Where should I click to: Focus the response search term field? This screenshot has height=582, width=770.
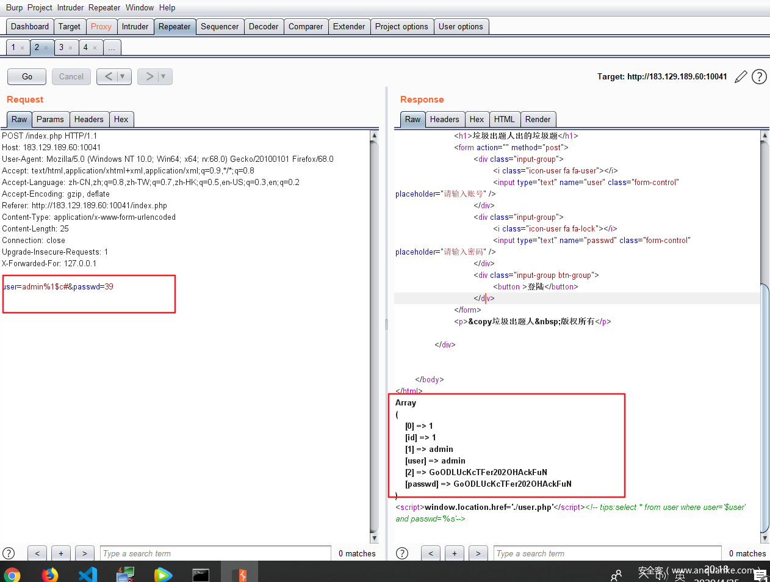(x=608, y=553)
